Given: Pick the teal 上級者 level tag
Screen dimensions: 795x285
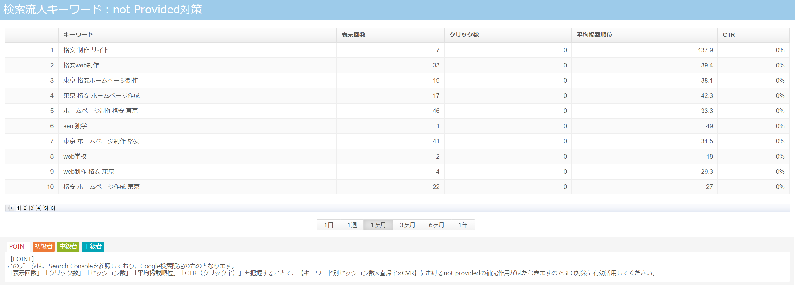Looking at the screenshot, I should (93, 246).
